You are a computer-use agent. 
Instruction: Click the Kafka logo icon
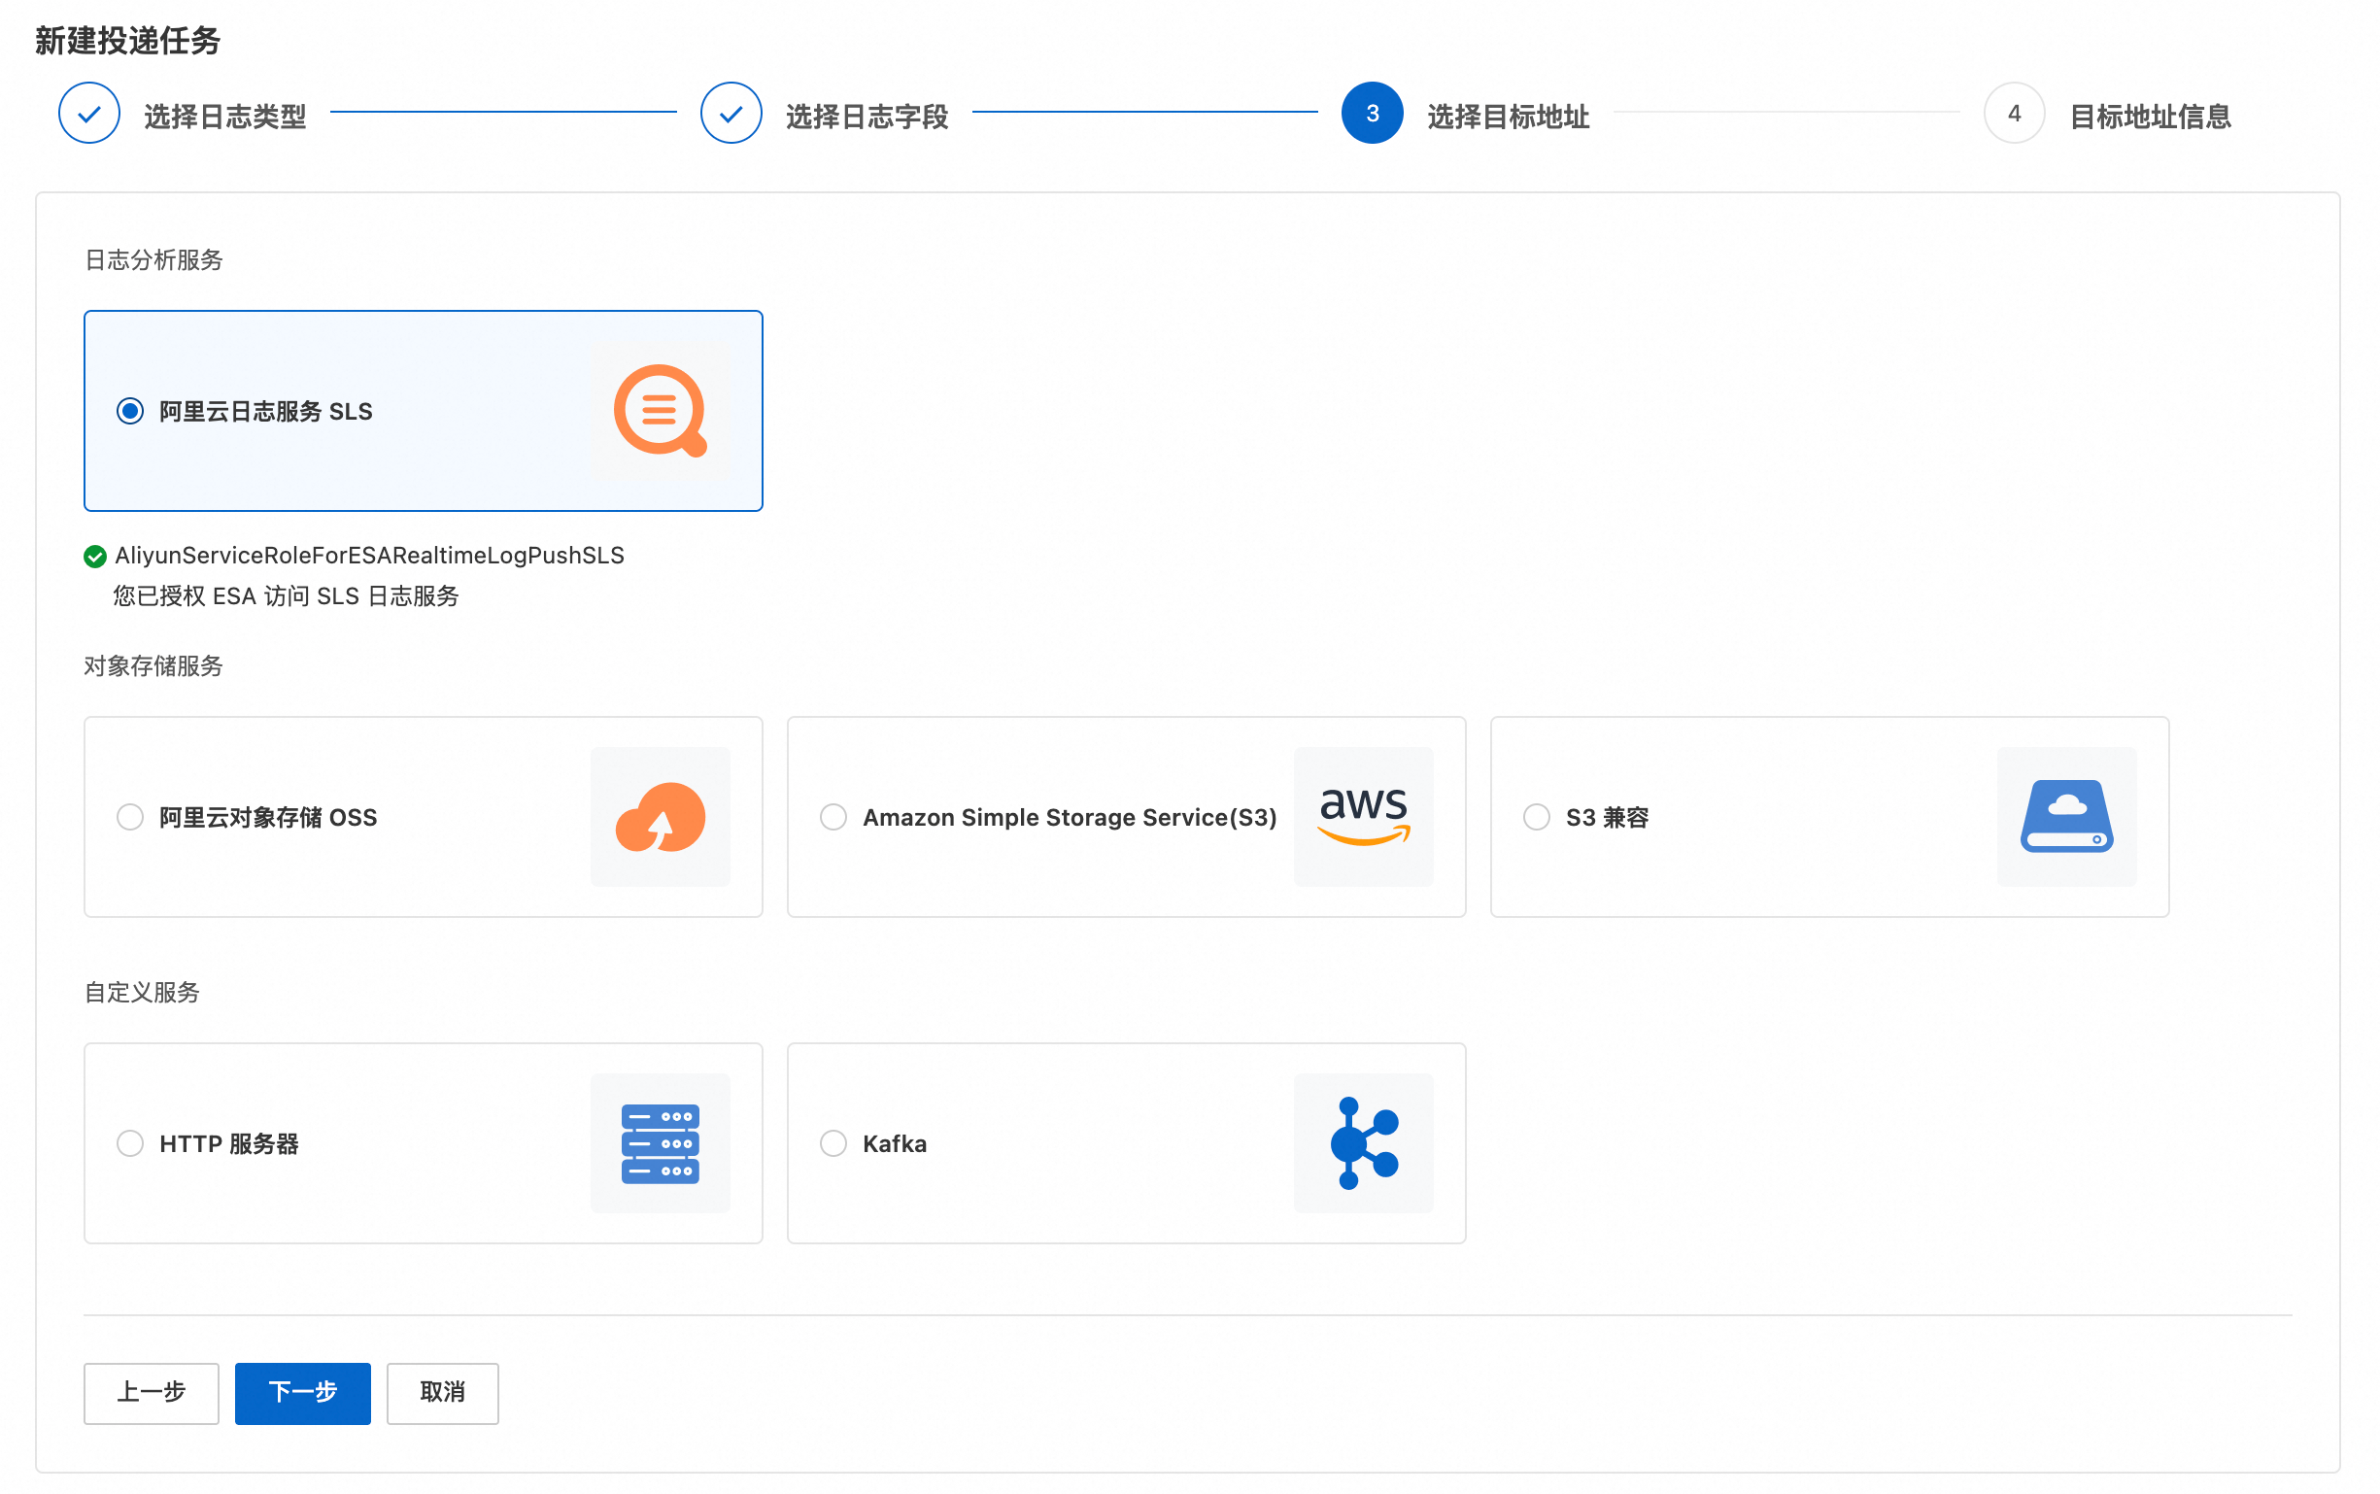(1363, 1143)
